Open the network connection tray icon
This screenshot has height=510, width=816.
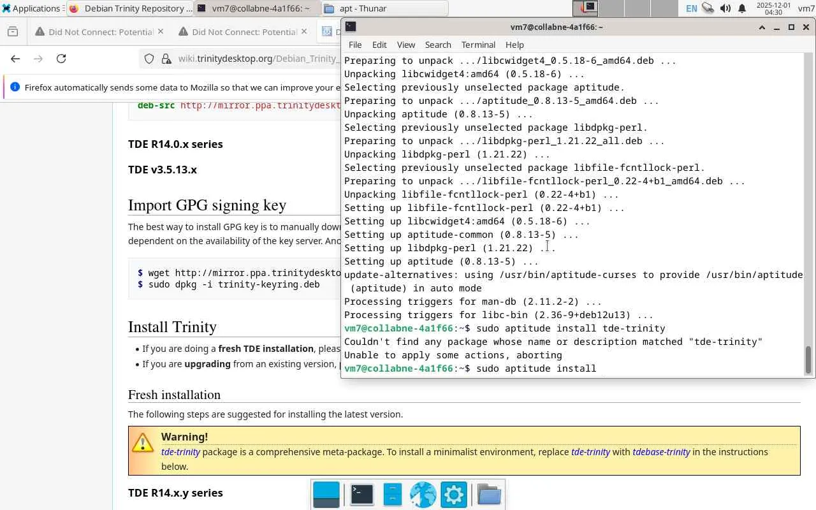[x=708, y=8]
